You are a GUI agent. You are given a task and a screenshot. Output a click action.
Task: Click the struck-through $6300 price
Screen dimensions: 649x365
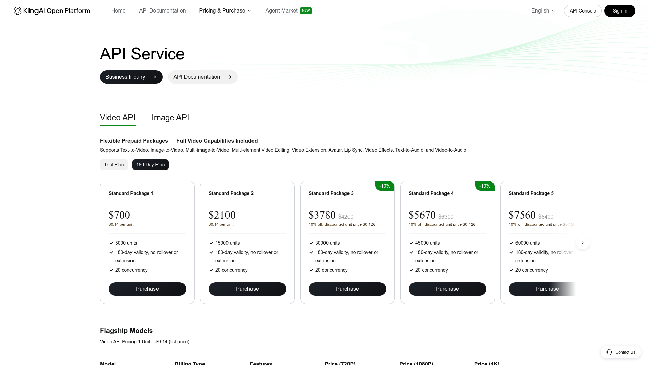[446, 217]
